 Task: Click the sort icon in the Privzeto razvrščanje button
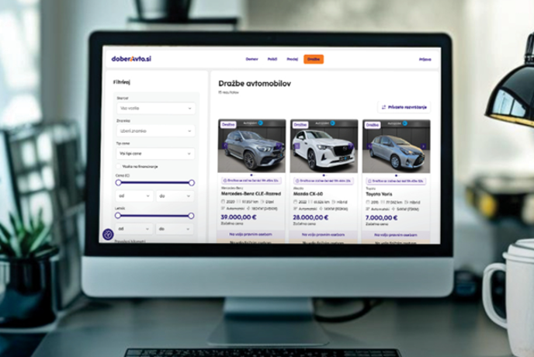[383, 107]
